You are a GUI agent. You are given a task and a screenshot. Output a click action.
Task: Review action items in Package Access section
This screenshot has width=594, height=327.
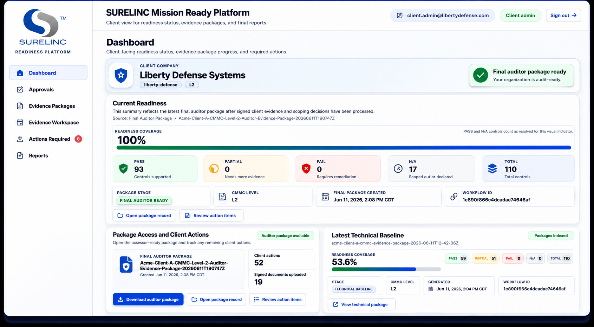278,299
